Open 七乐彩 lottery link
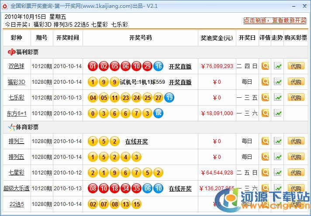This screenshot has width=311, height=216. (x=17, y=97)
